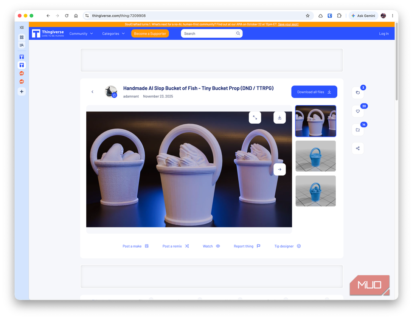Screen dimensions: 413x319
Task: Expand main image to fullscreen
Action: (255, 118)
